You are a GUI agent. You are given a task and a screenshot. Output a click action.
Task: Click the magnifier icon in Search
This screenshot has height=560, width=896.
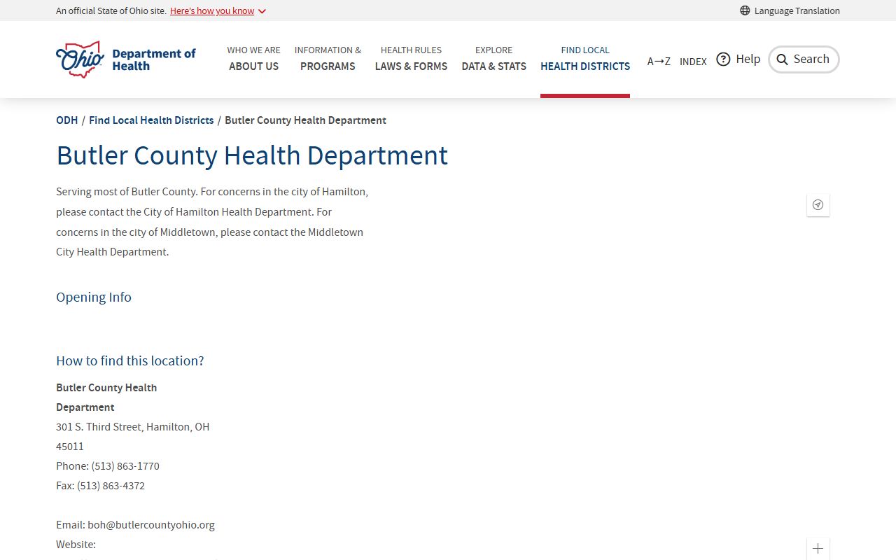click(783, 59)
